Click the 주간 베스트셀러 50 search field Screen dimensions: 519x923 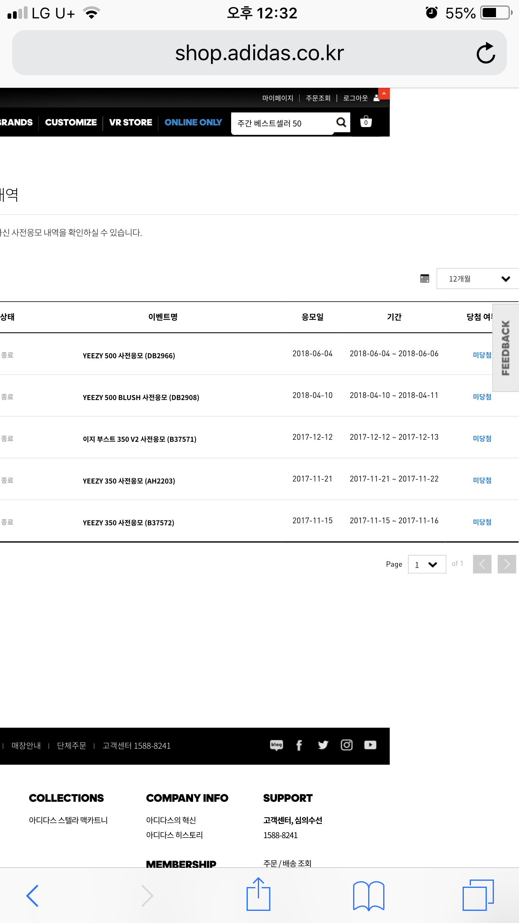point(282,123)
